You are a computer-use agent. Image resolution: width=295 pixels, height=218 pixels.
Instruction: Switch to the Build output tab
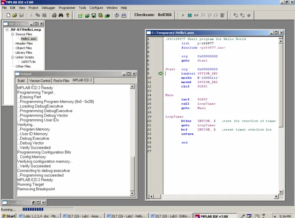pyautogui.click(x=21, y=80)
